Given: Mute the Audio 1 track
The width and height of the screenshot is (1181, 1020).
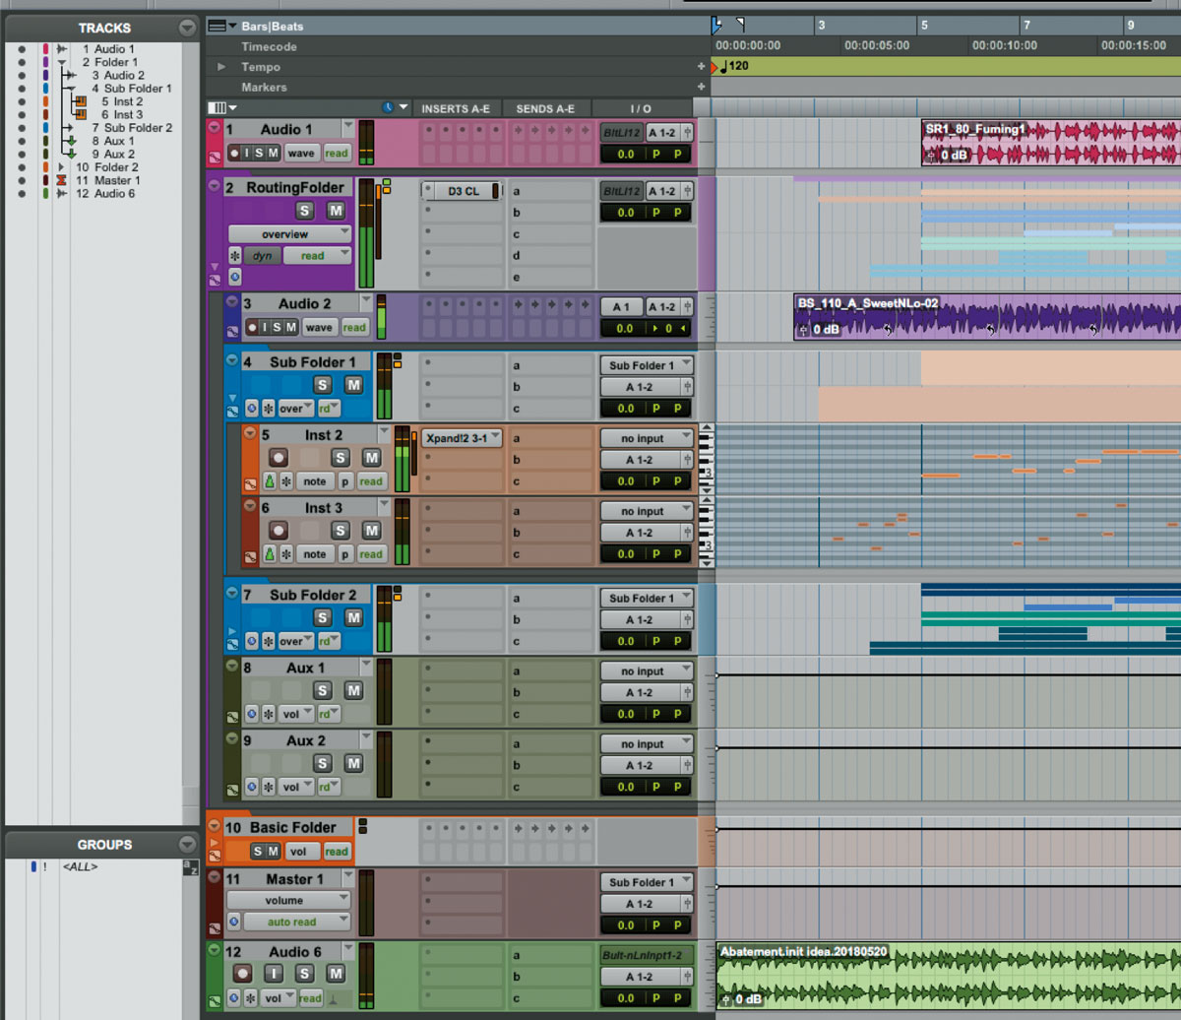Looking at the screenshot, I should tap(273, 153).
